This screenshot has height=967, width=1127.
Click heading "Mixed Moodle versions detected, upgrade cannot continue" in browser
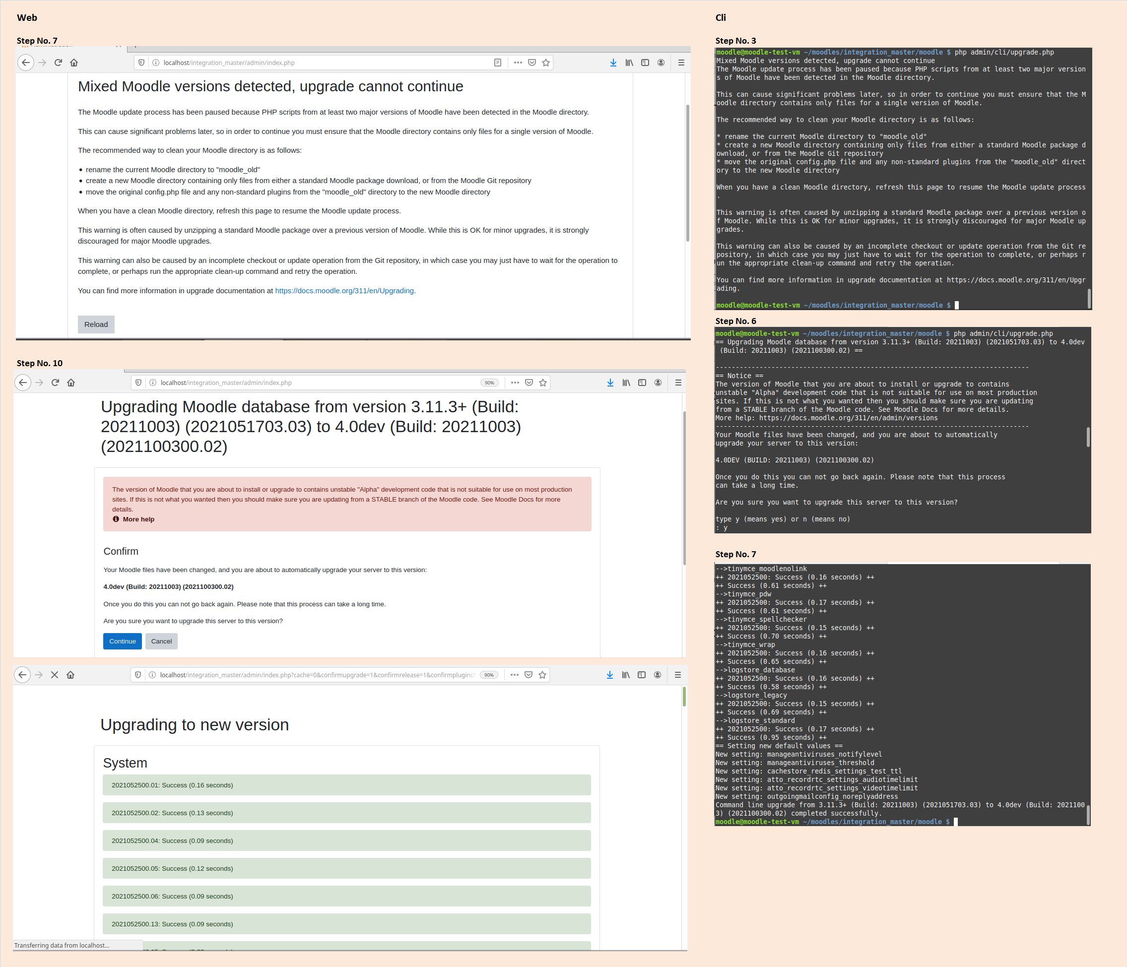270,86
